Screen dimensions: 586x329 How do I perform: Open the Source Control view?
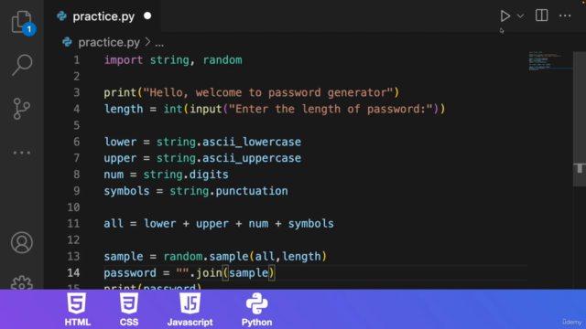point(22,109)
